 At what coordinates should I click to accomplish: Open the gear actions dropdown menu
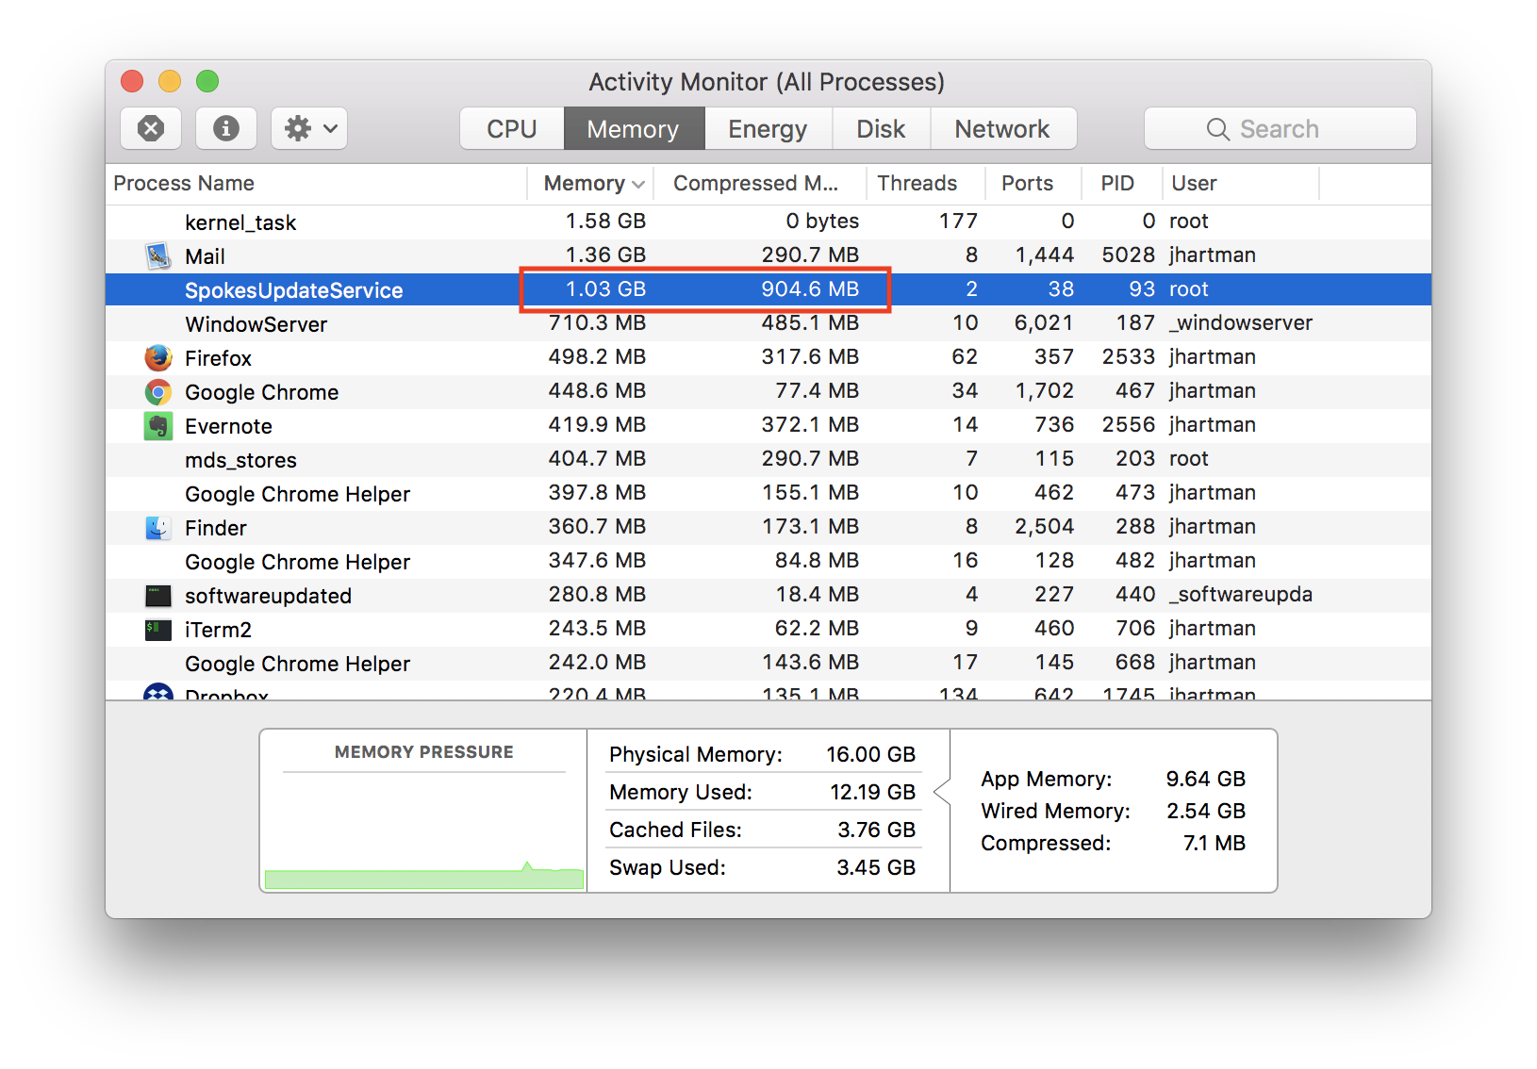309,128
